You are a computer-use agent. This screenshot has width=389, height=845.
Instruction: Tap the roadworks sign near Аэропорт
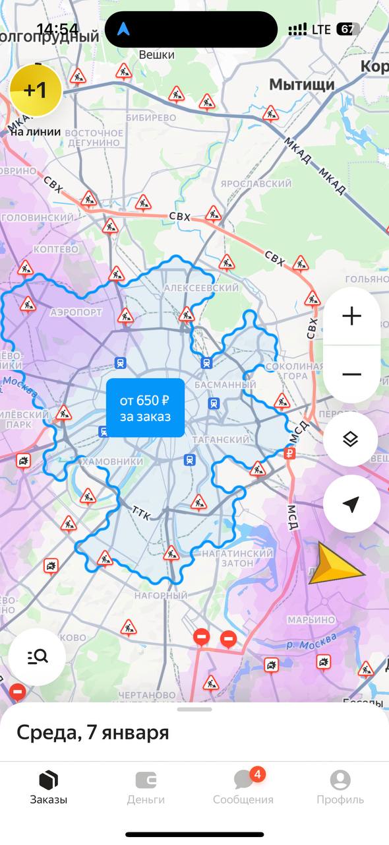[28, 304]
